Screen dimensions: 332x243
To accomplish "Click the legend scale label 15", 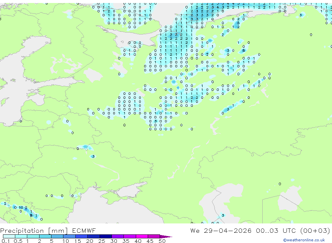I will pyautogui.click(x=77, y=241).
